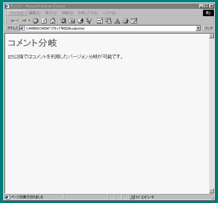The height and width of the screenshot is (203, 218).
Task: Open the 表示(V) menu
Action: coord(51,13)
